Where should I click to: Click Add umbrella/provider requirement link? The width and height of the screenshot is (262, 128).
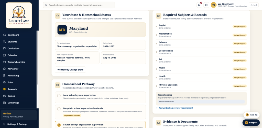coord(174,108)
